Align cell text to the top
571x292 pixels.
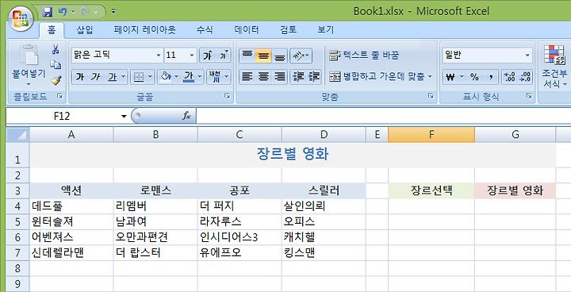pos(247,56)
